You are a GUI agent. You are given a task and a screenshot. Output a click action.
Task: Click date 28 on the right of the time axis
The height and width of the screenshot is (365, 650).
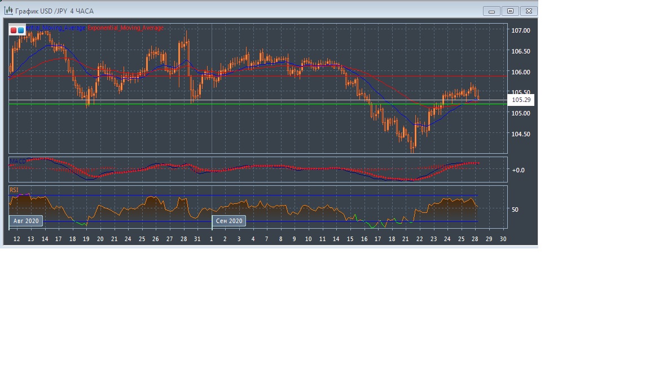pyautogui.click(x=475, y=239)
